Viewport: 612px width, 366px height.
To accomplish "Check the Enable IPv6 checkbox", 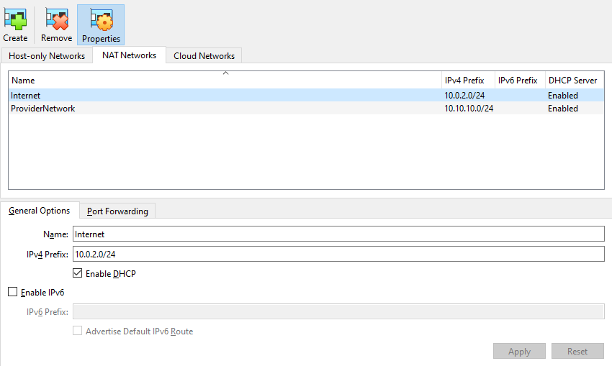I will [12, 292].
